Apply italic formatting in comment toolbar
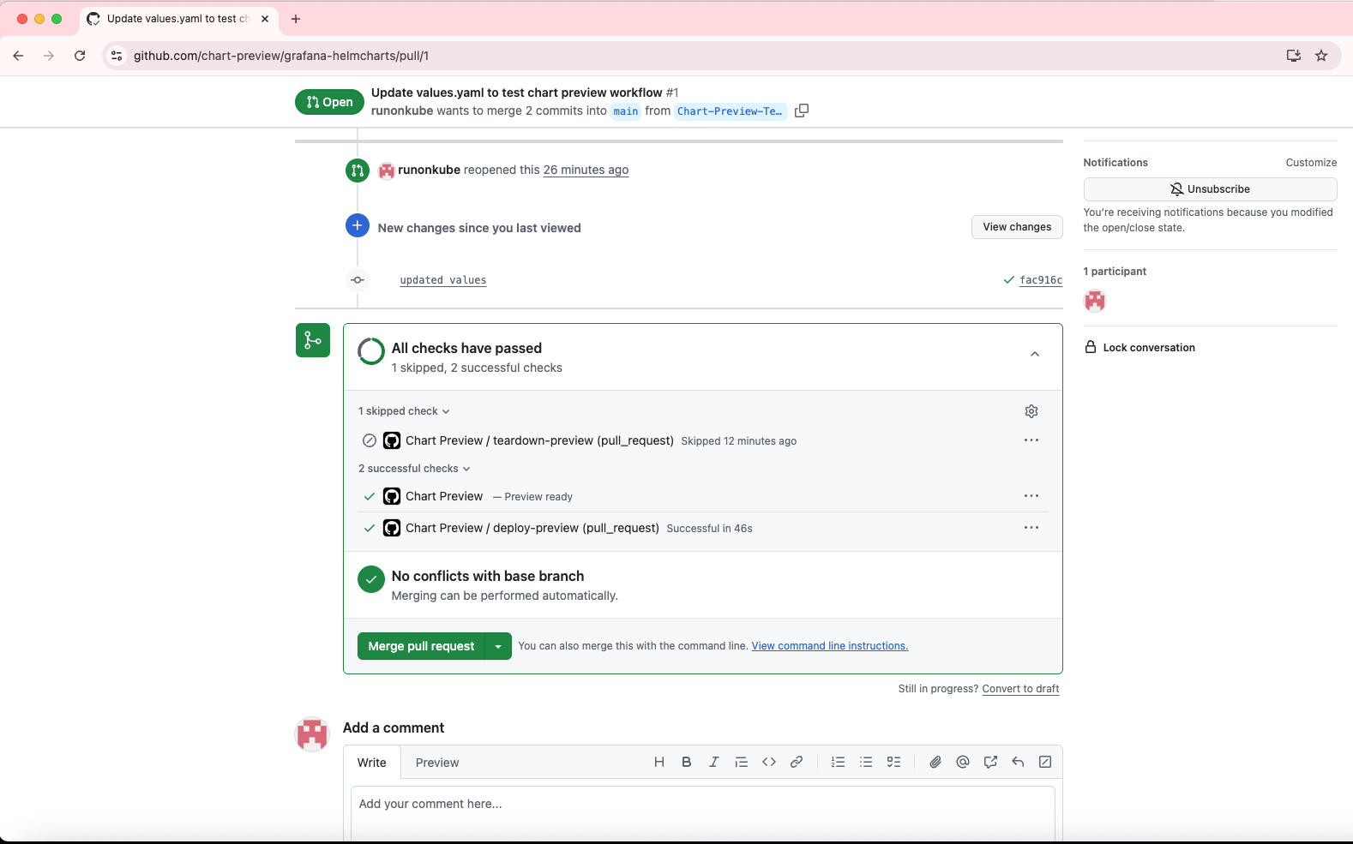 (x=714, y=762)
